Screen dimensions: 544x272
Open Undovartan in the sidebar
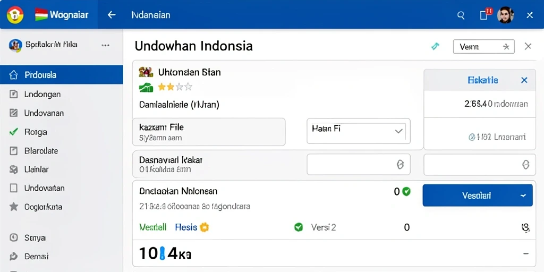click(44, 188)
